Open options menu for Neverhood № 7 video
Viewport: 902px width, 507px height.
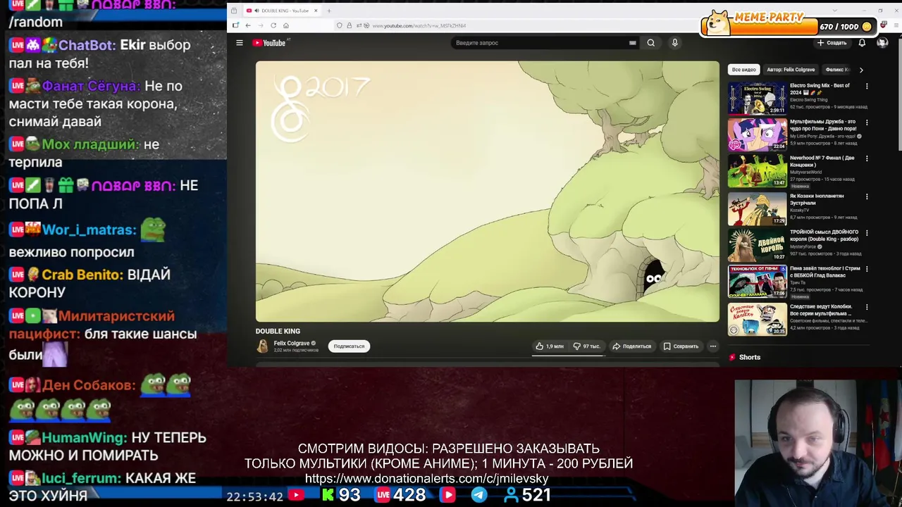[867, 158]
